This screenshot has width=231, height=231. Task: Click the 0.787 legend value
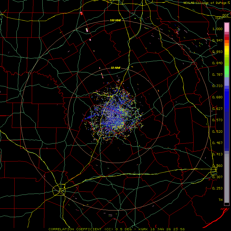coord(217,74)
